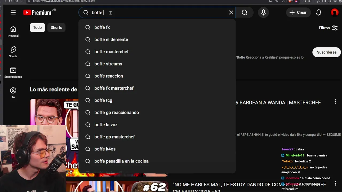Click chat message from feeelz7

click(x=293, y=149)
